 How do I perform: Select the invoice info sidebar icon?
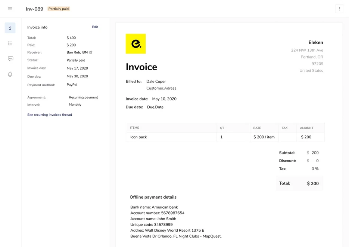pos(10,28)
